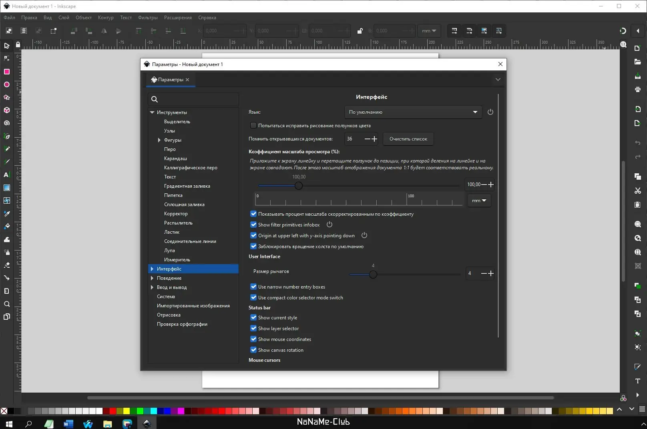Decrease handle size with minus button

(484, 273)
